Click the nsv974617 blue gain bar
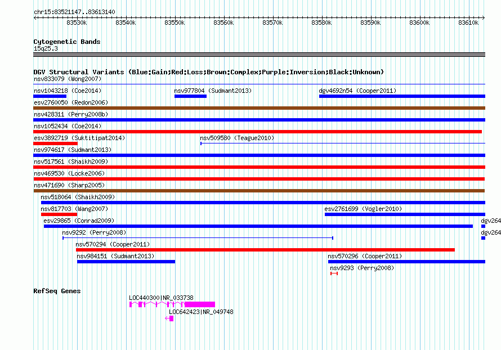This screenshot has width=501, height=350. click(x=259, y=155)
